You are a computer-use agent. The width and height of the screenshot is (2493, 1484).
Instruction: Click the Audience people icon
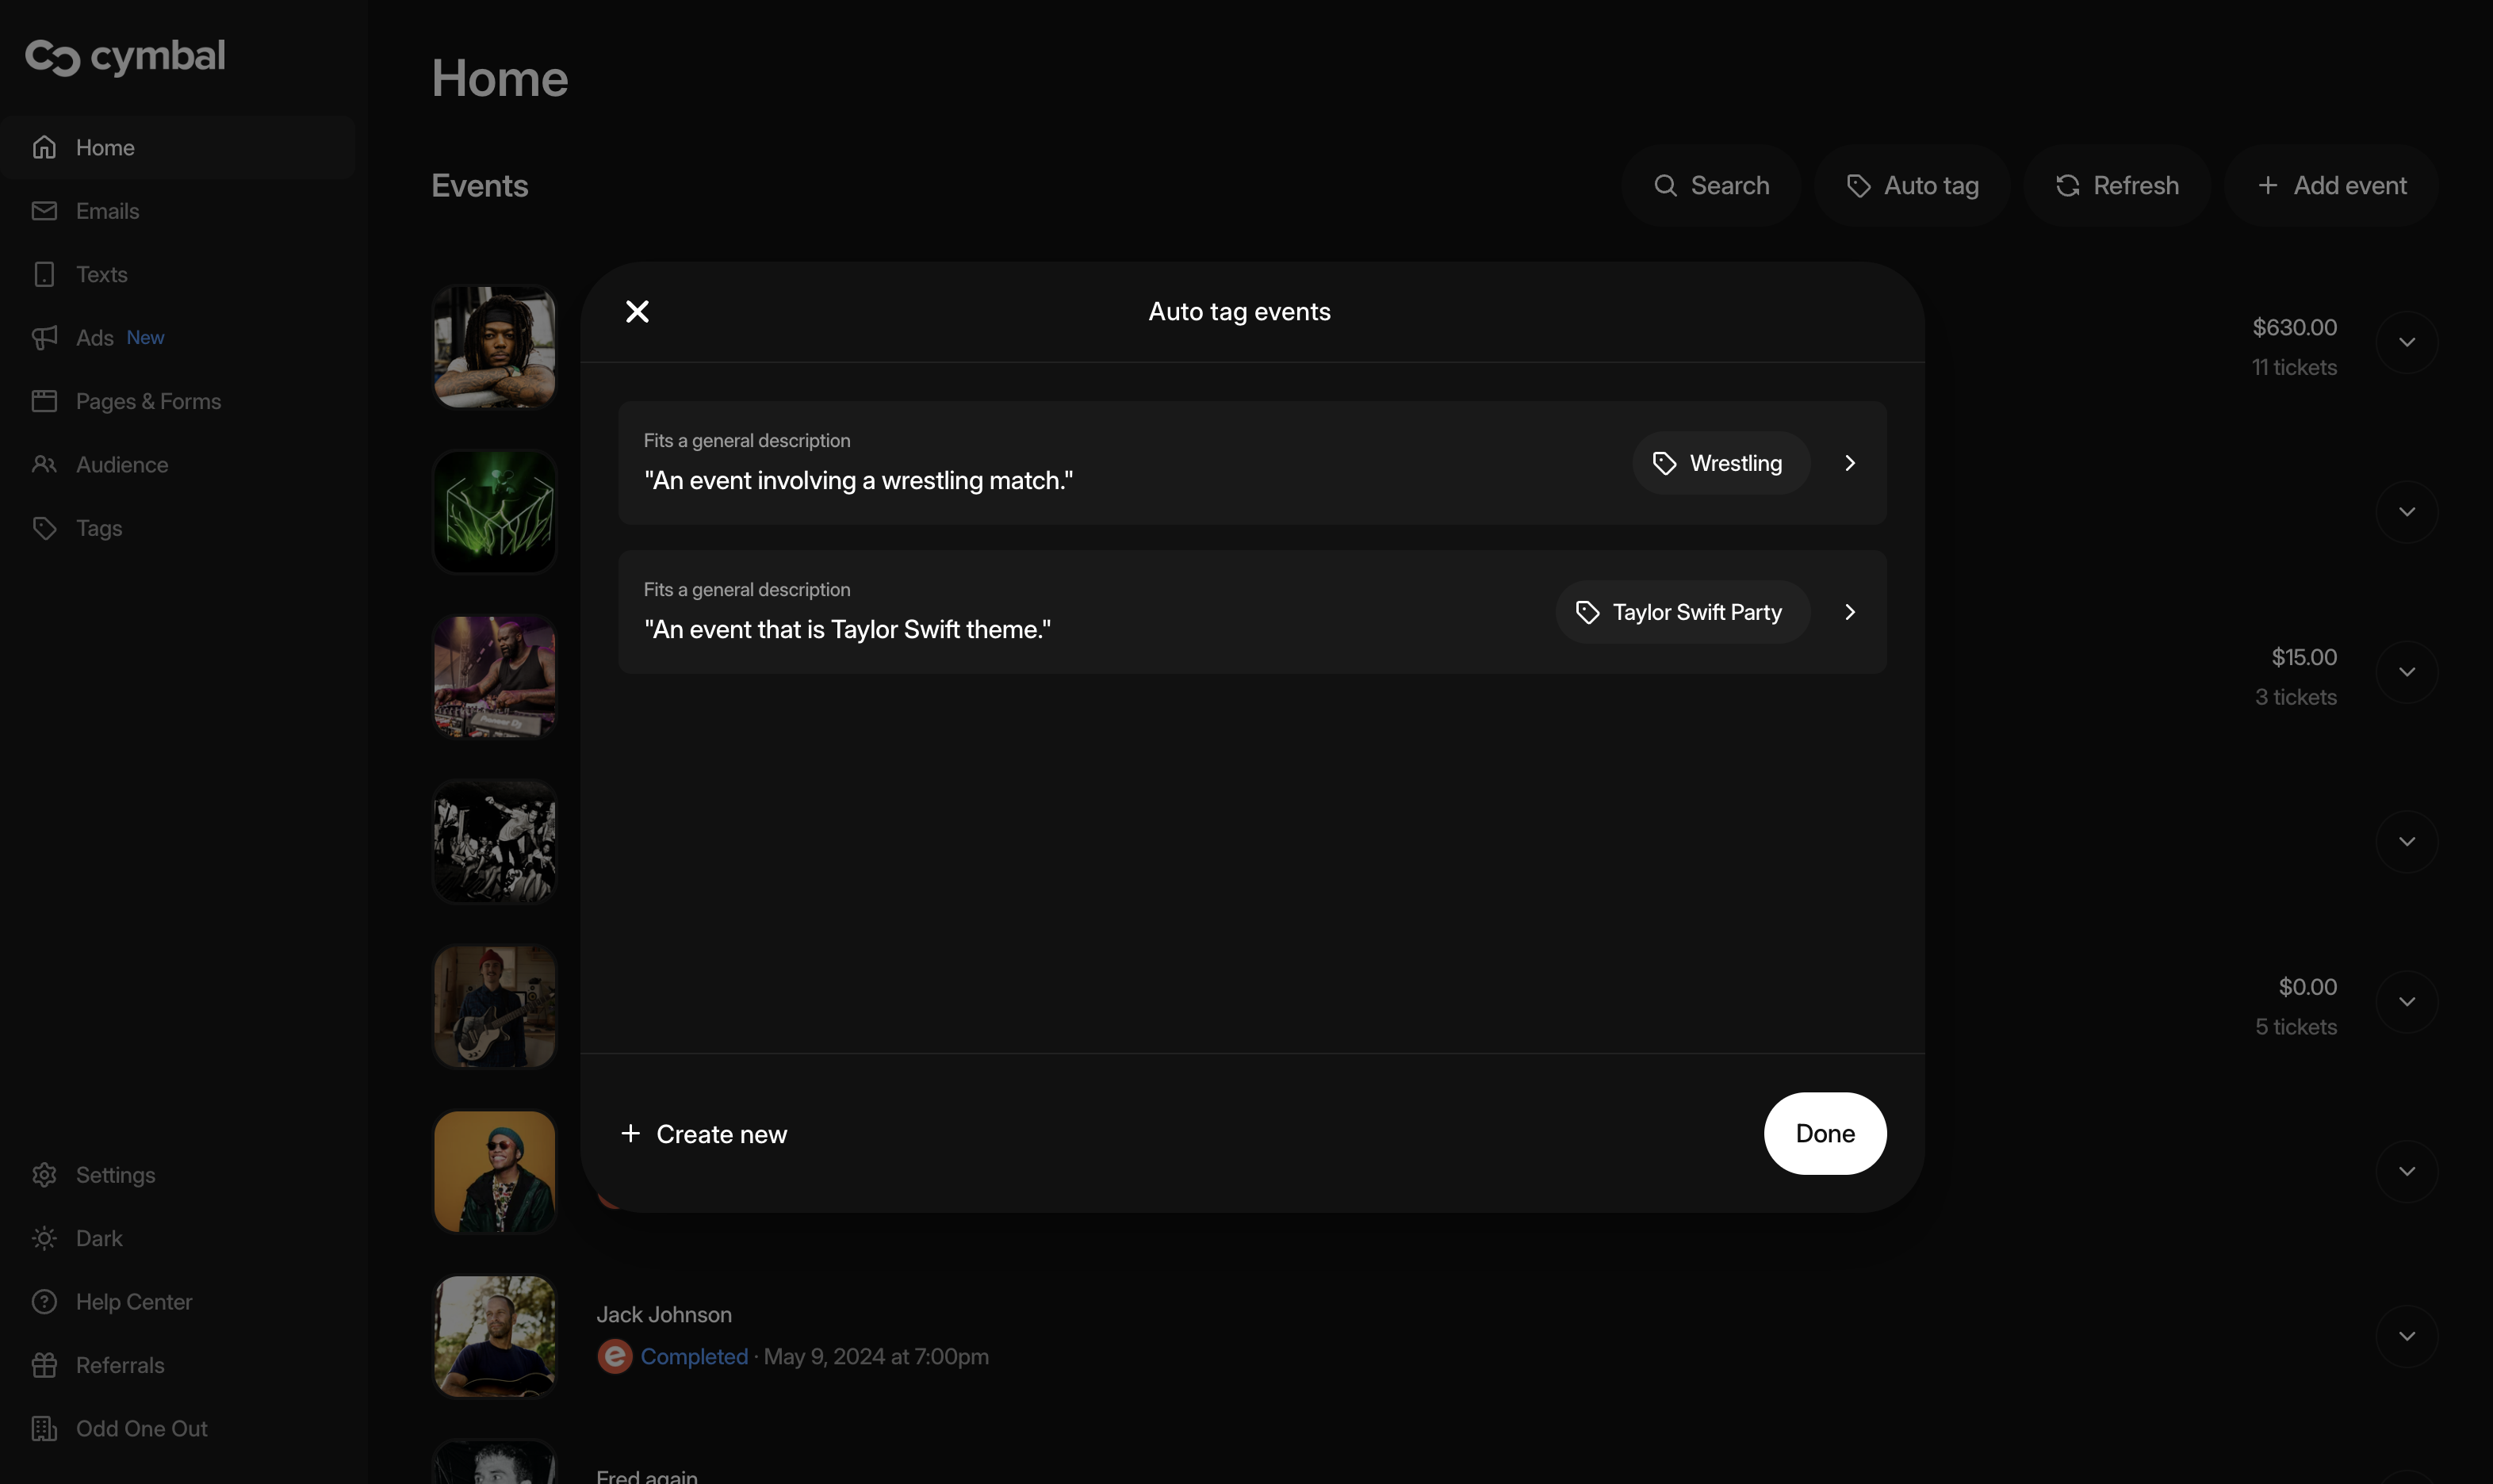tap(44, 465)
